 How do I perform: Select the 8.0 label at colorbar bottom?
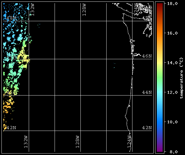pyautogui.click(x=171, y=152)
